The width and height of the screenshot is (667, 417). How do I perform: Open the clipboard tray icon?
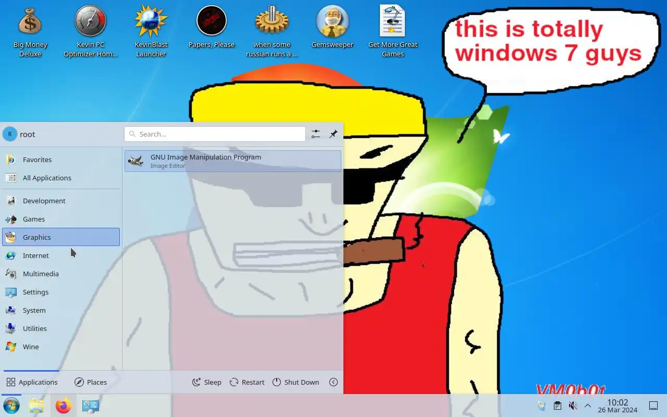click(557, 406)
